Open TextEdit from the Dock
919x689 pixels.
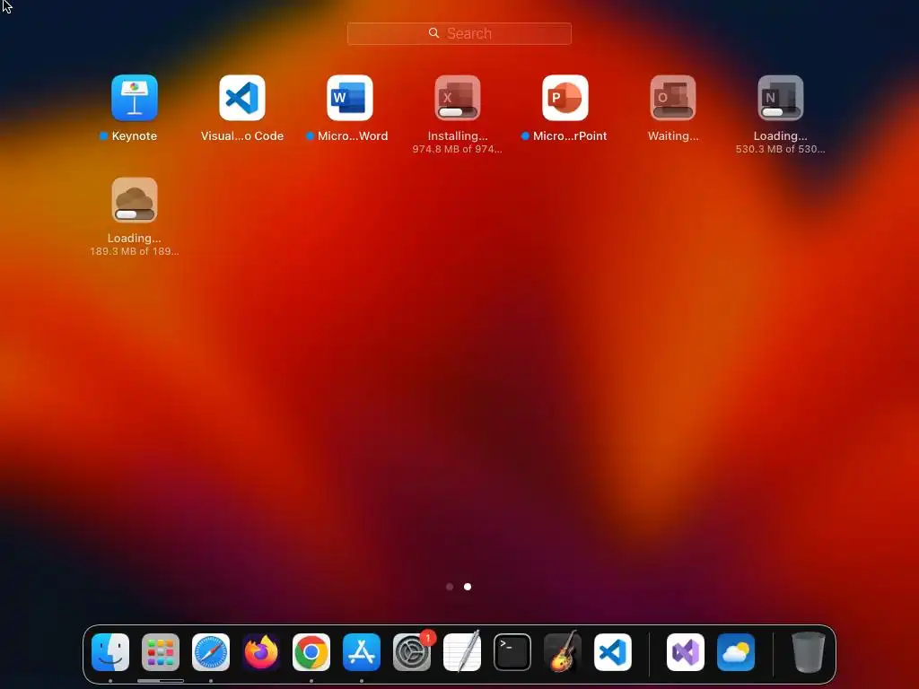pyautogui.click(x=462, y=652)
